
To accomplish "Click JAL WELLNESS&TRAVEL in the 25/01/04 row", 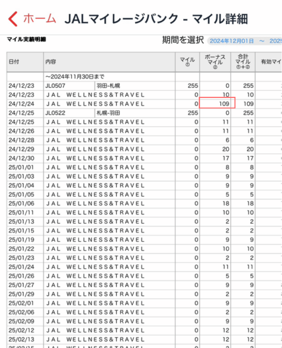I will (x=96, y=185).
